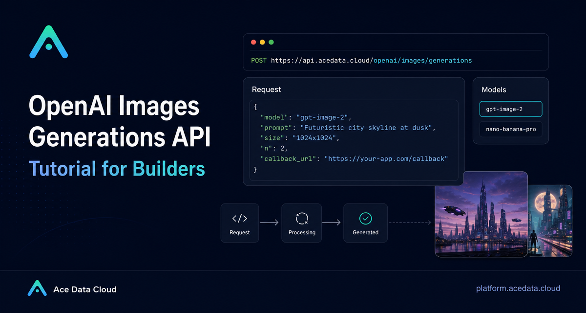Click the large Ace Data Cloud logo
Image resolution: width=586 pixels, height=313 pixels.
pyautogui.click(x=48, y=43)
